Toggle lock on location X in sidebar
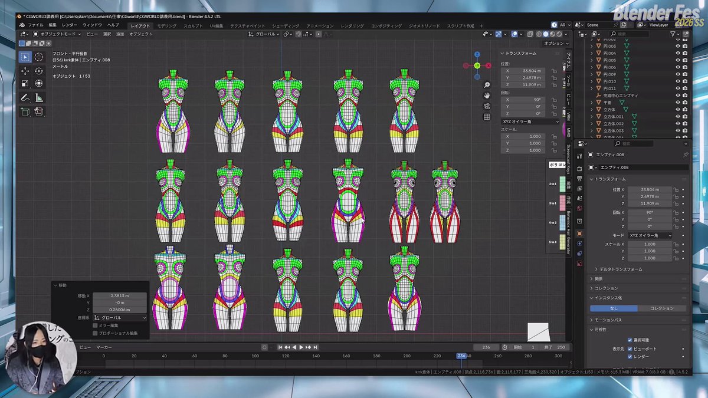The image size is (708, 398). click(x=554, y=71)
